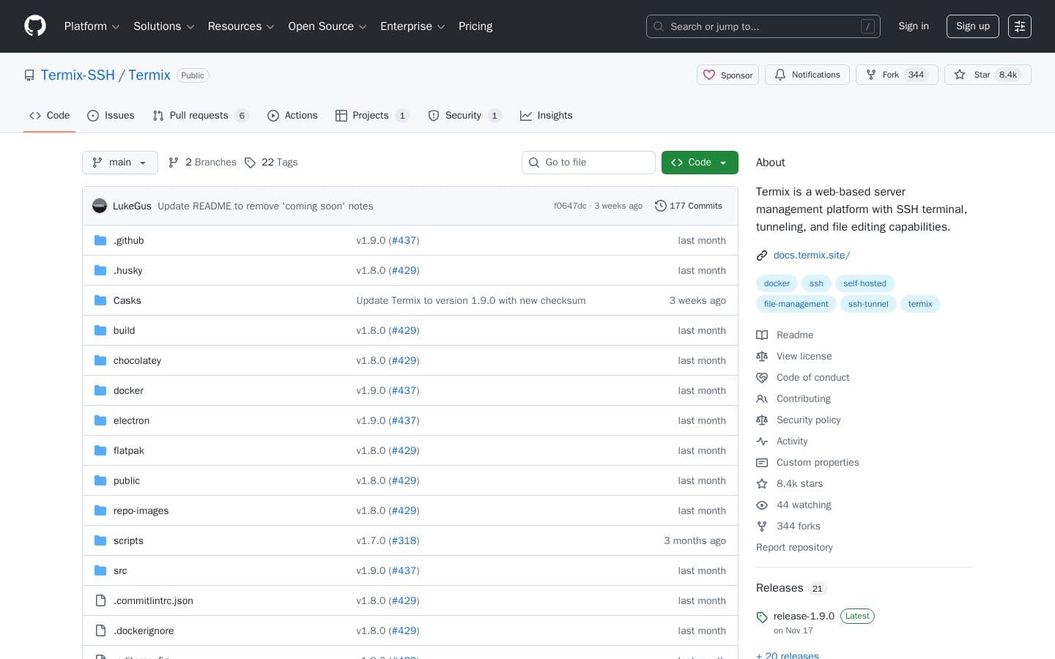
Task: Open the Readme via book icon
Action: point(762,335)
